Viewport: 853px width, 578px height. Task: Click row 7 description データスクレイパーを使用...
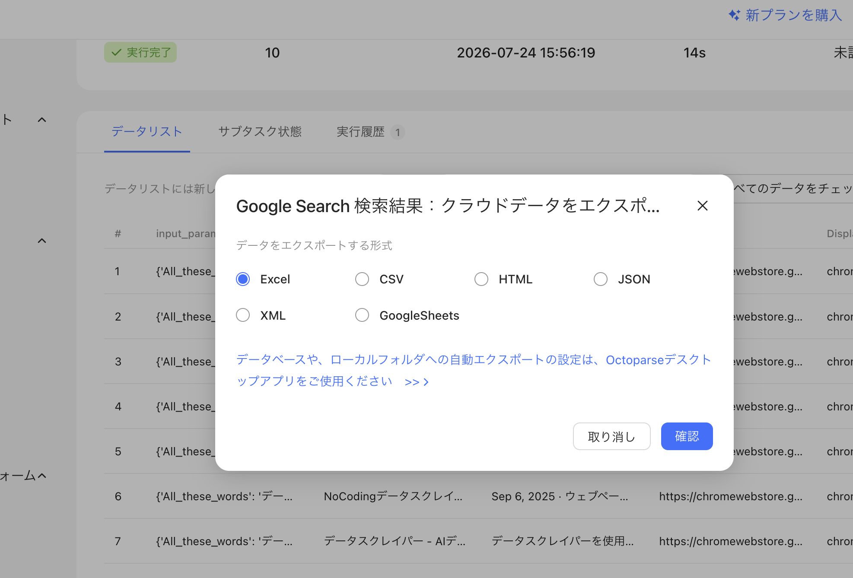[563, 541]
